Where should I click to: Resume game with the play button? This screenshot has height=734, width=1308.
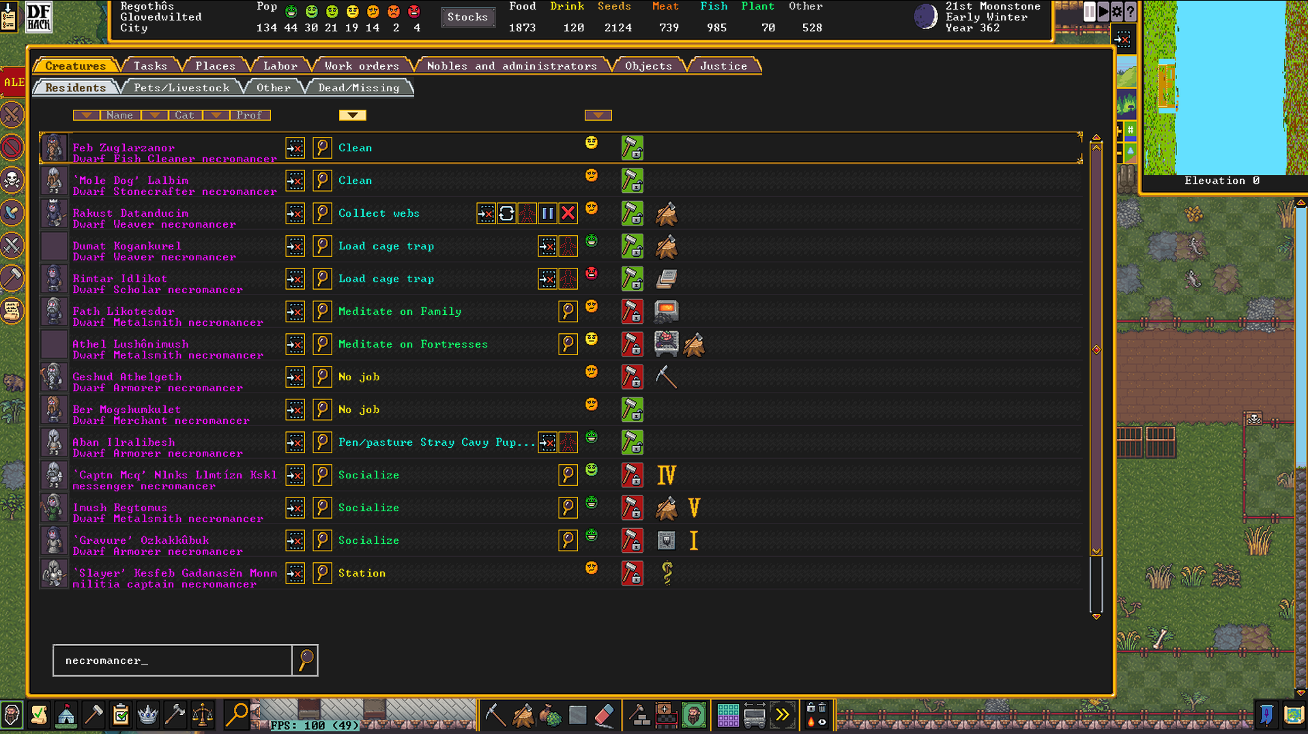click(1103, 11)
